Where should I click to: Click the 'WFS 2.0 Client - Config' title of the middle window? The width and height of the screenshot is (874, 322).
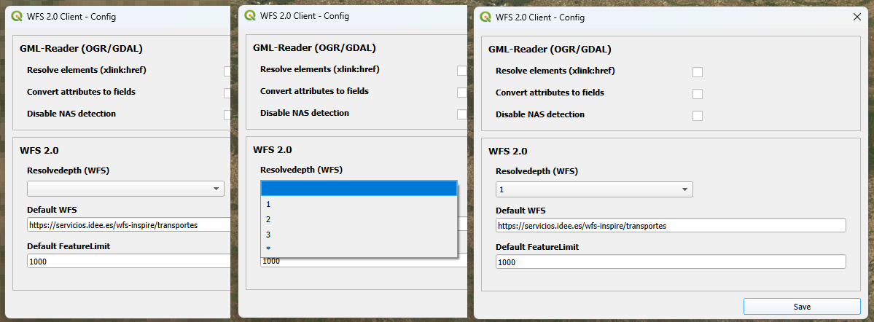click(x=305, y=15)
